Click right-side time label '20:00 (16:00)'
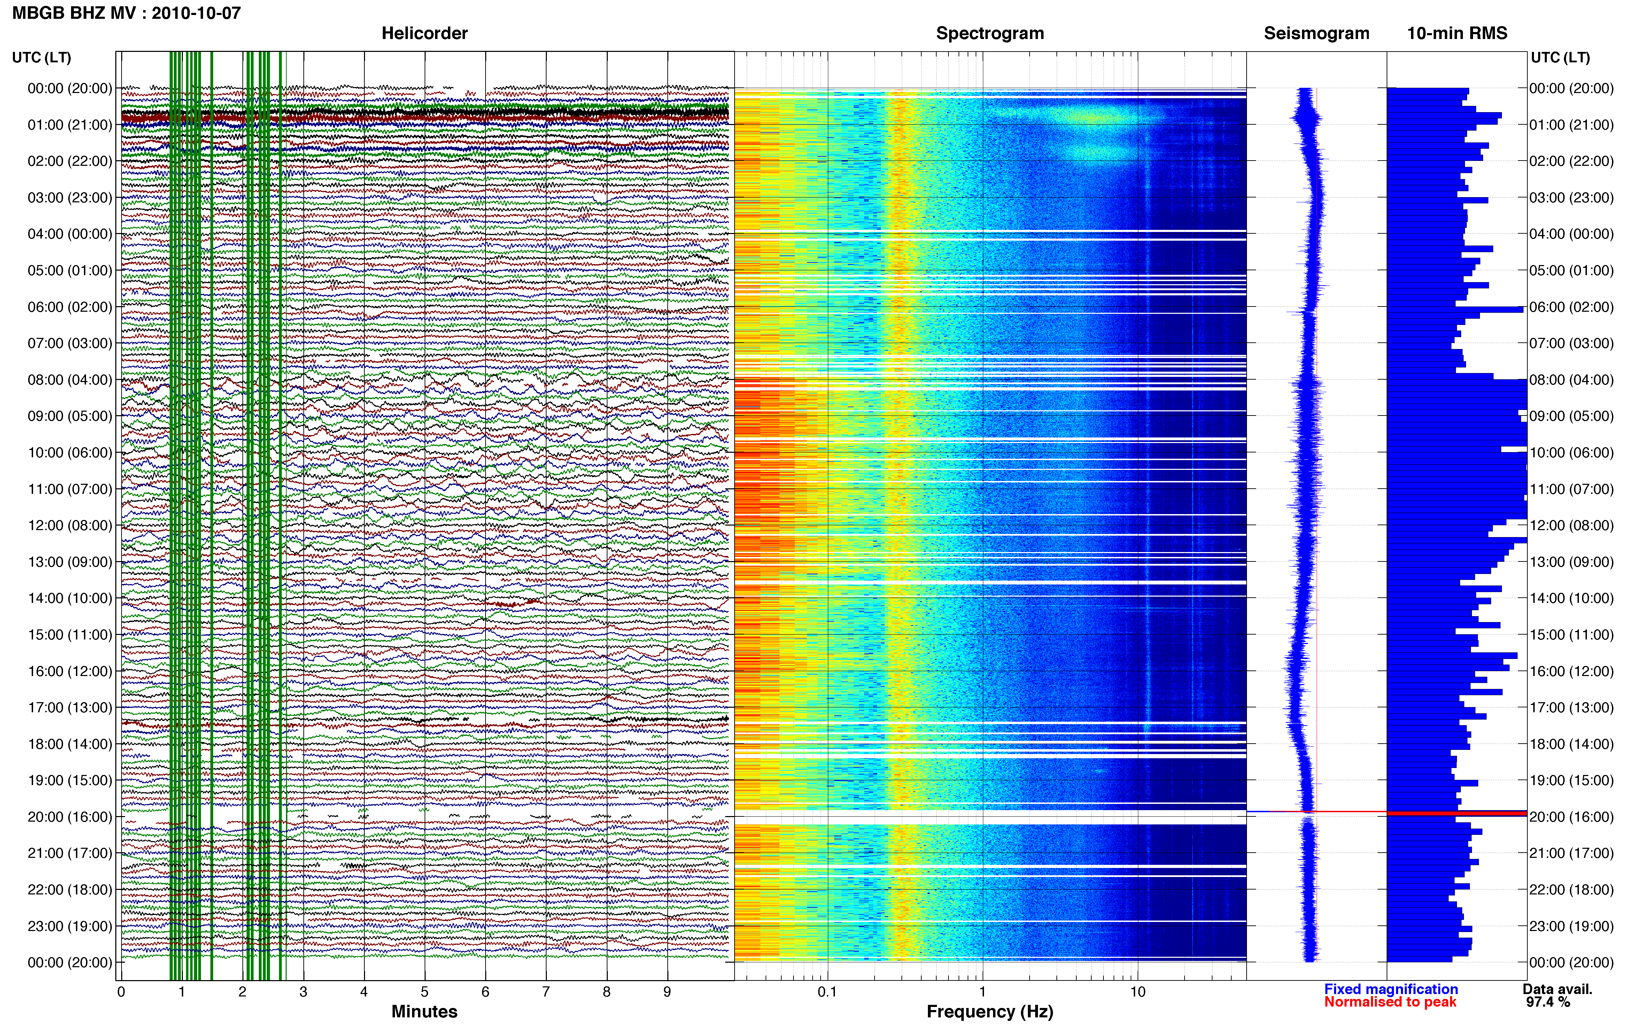1651x1032 pixels. pyautogui.click(x=1571, y=817)
